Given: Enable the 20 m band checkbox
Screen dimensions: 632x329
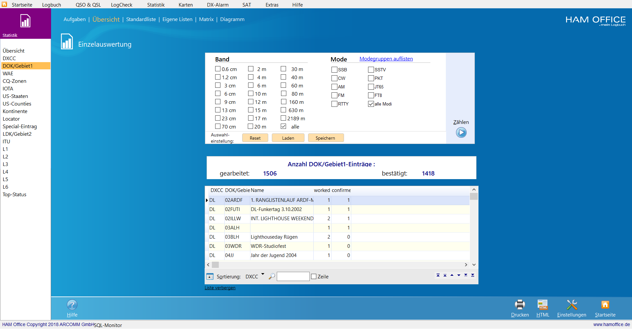Looking at the screenshot, I should [250, 127].
